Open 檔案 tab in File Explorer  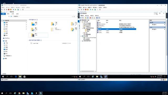[3, 14]
